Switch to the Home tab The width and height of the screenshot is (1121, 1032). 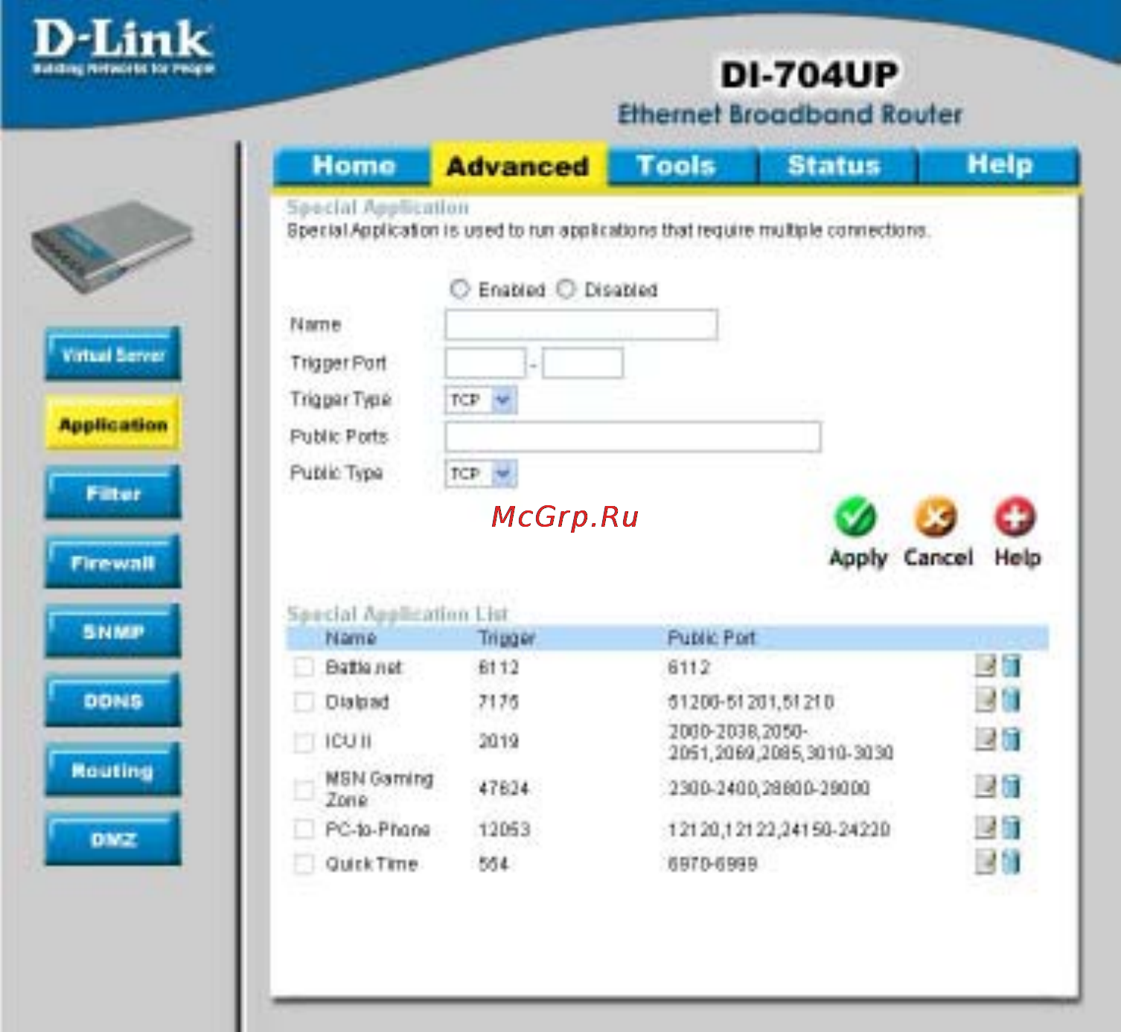[x=353, y=165]
